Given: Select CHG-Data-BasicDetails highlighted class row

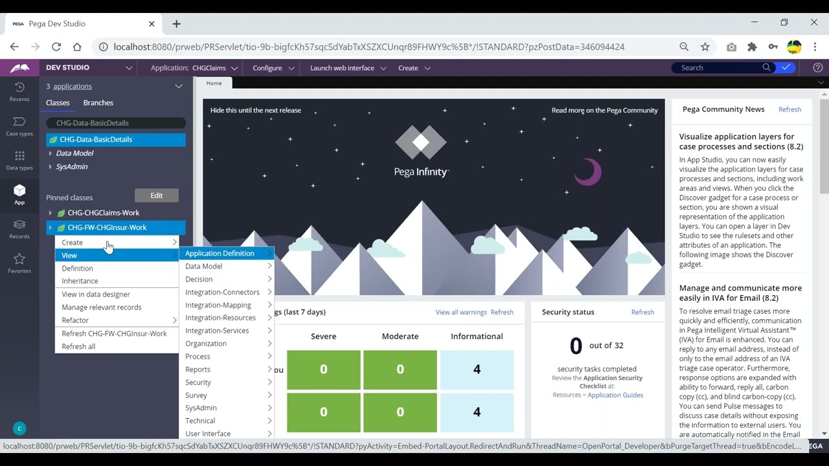Looking at the screenshot, I should [x=116, y=140].
